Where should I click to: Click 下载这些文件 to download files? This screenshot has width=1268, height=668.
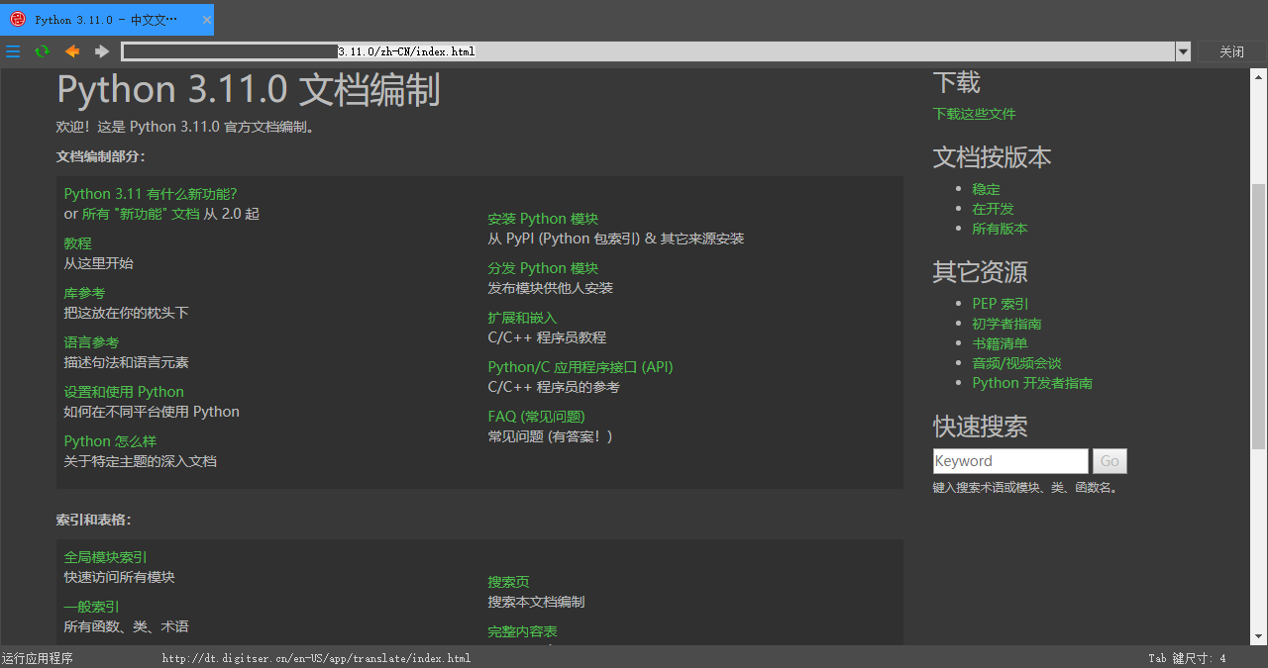point(974,113)
